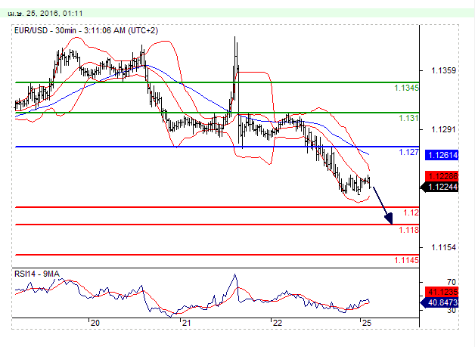The image size is (475, 347).
Task: Click the 1.1345 resistance level label
Action: click(406, 88)
